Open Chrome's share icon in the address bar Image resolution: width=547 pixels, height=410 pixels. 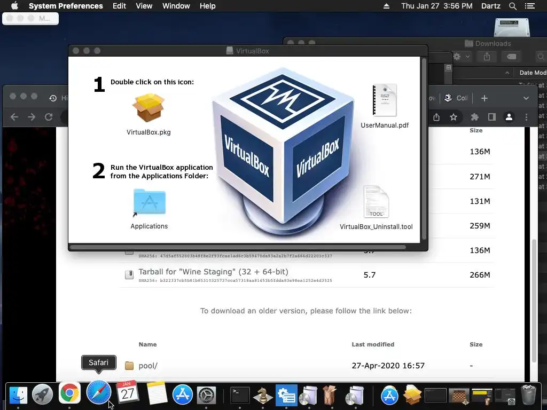tap(436, 117)
